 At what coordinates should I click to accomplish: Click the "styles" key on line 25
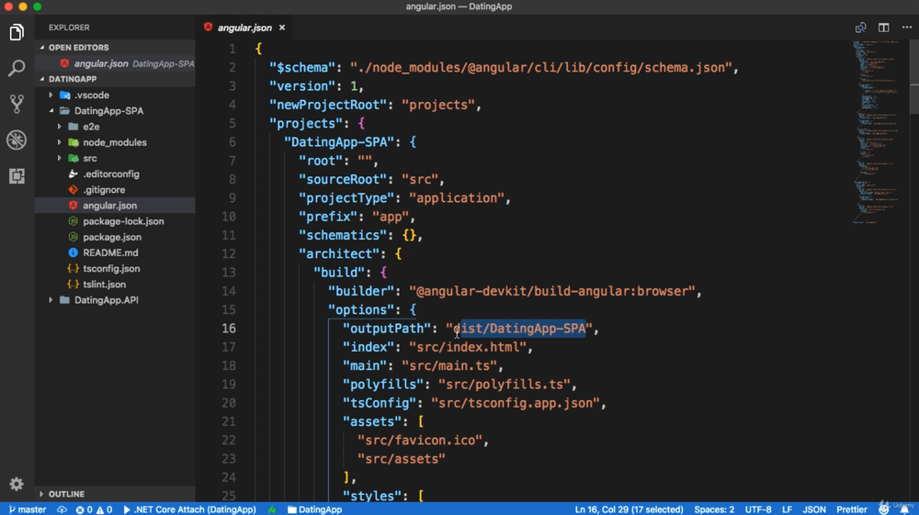[375, 496]
